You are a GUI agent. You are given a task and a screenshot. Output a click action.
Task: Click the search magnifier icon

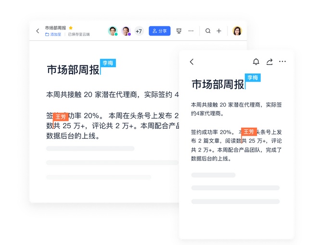[208, 31]
